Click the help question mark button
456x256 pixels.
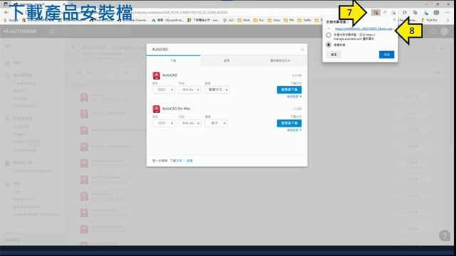445,235
